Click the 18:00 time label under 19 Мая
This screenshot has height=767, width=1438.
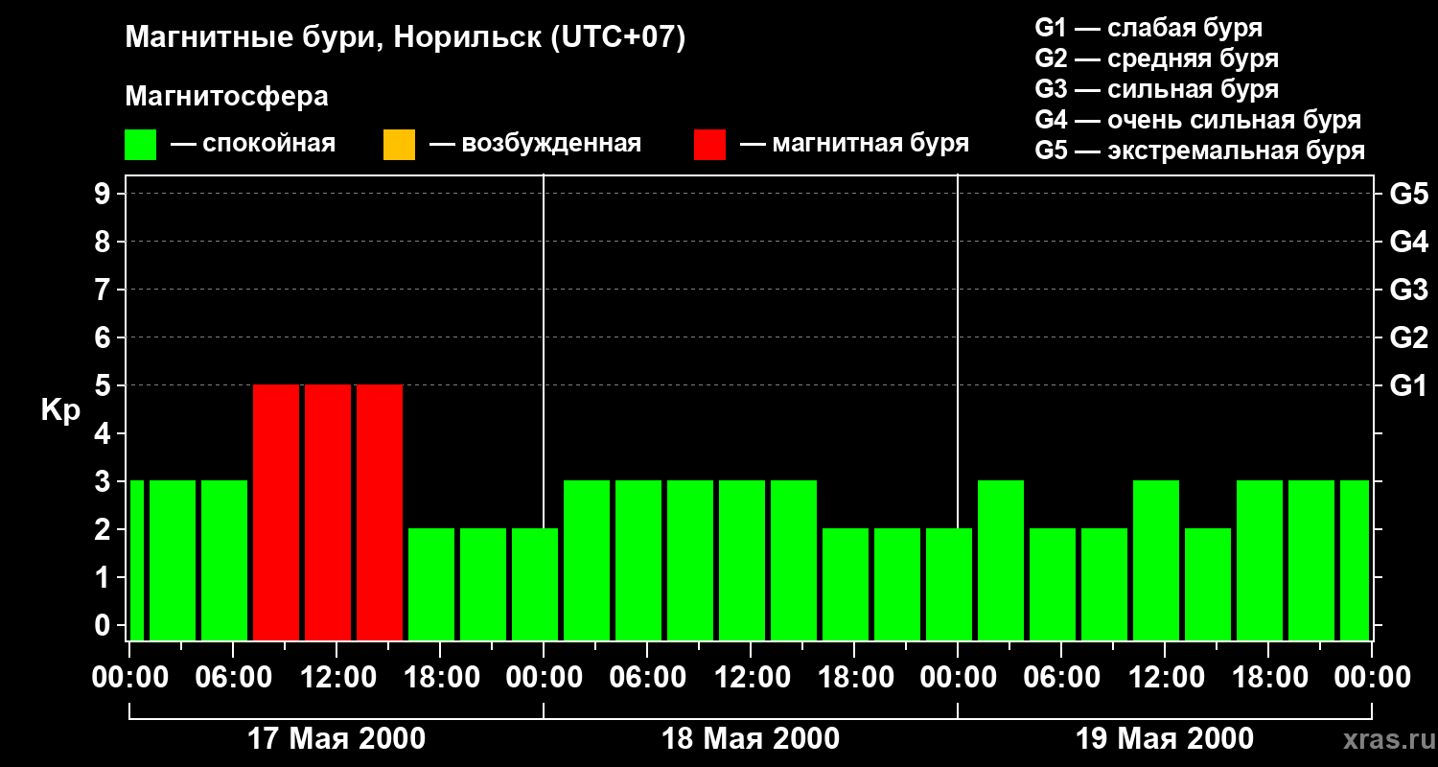coord(1268,678)
